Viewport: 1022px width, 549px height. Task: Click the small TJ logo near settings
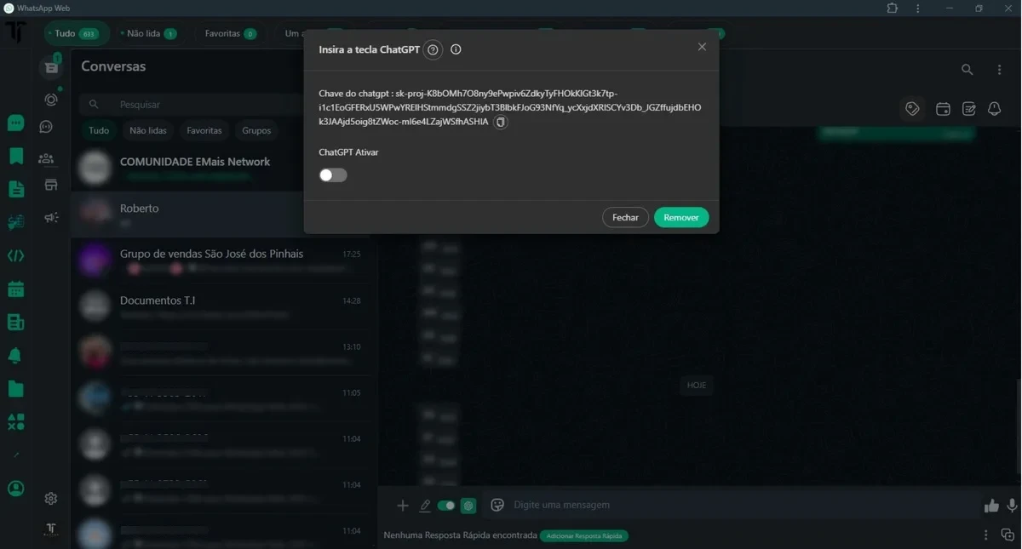click(51, 529)
